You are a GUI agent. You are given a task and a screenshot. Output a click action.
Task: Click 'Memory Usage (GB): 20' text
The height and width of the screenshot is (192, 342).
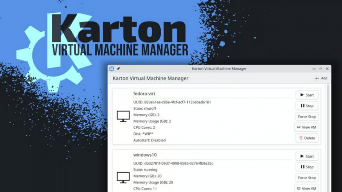(153, 183)
